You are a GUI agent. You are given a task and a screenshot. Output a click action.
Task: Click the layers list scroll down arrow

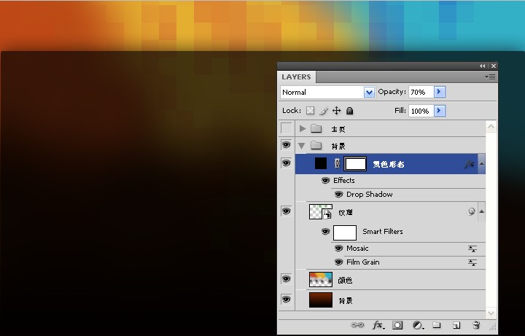pyautogui.click(x=491, y=313)
